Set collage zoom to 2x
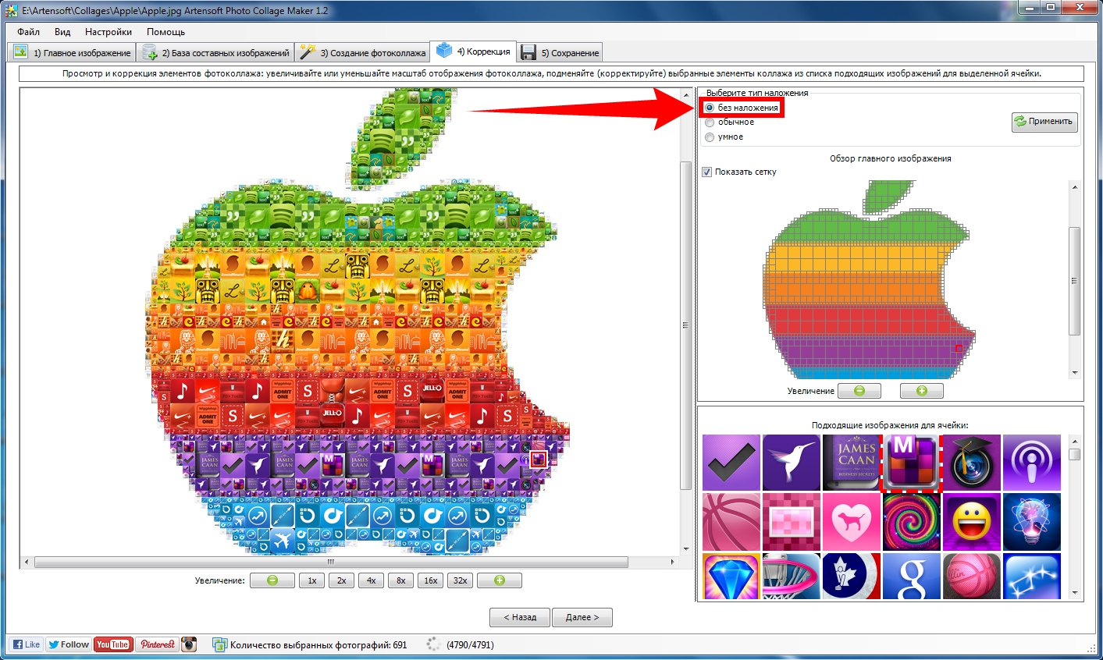1103x660 pixels. (341, 580)
